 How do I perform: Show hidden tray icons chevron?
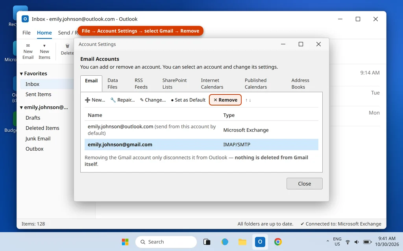click(327, 241)
